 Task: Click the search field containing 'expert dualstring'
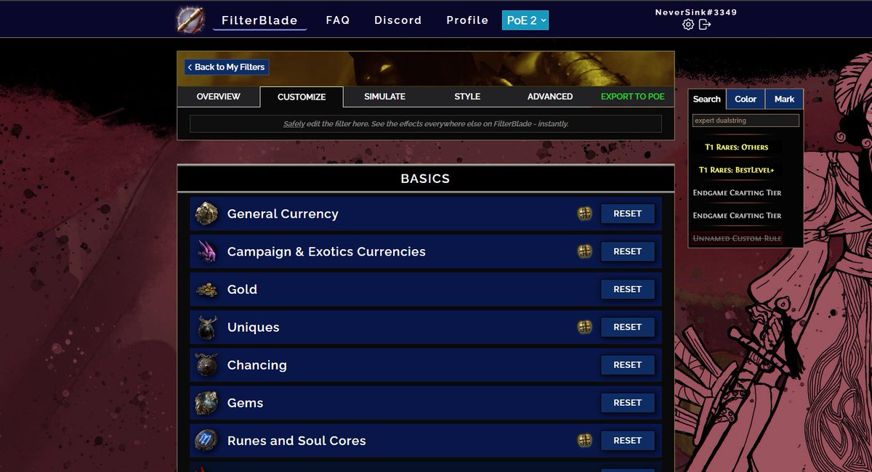tap(746, 121)
